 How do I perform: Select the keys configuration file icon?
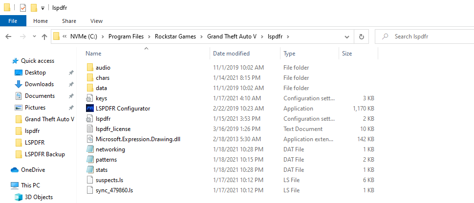click(x=90, y=98)
